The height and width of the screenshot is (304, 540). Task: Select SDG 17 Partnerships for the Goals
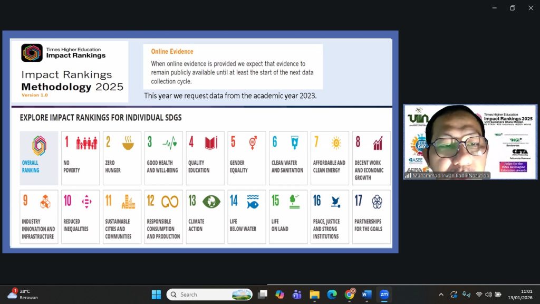pyautogui.click(x=371, y=217)
